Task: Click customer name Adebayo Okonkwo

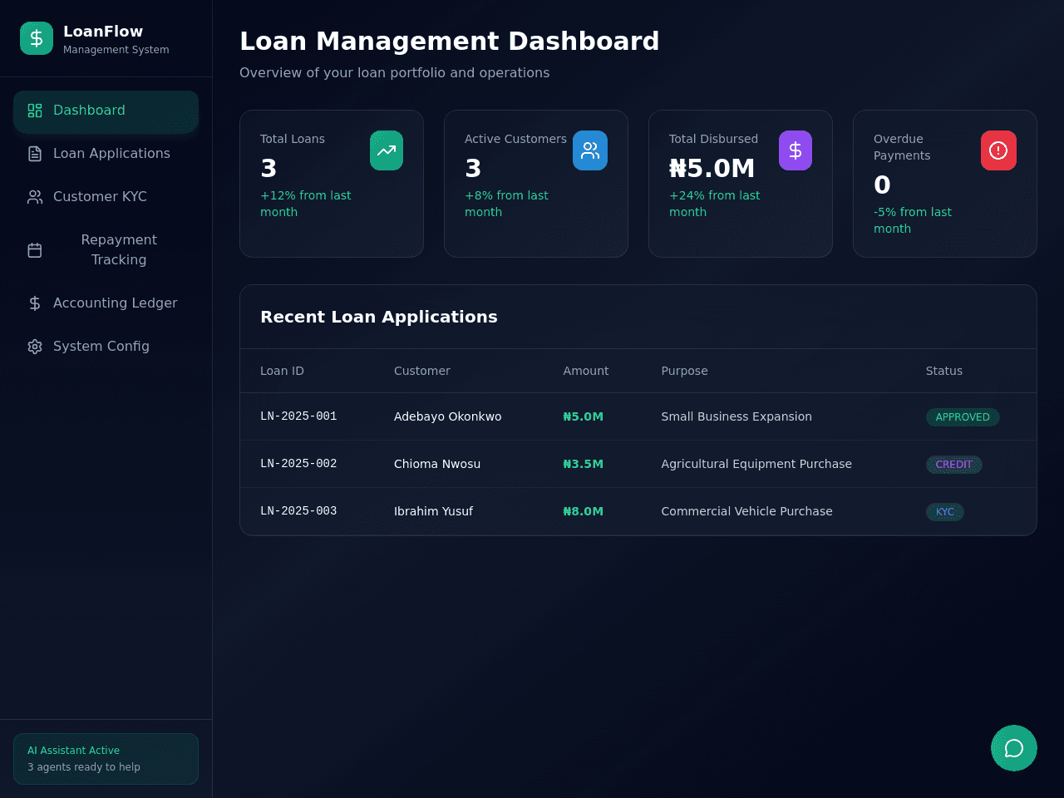Action: click(447, 416)
